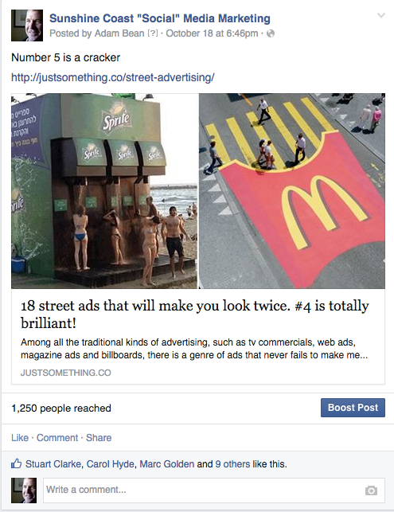Open the "18 street ads" article headline
394x512 pixels.
[x=195, y=314]
